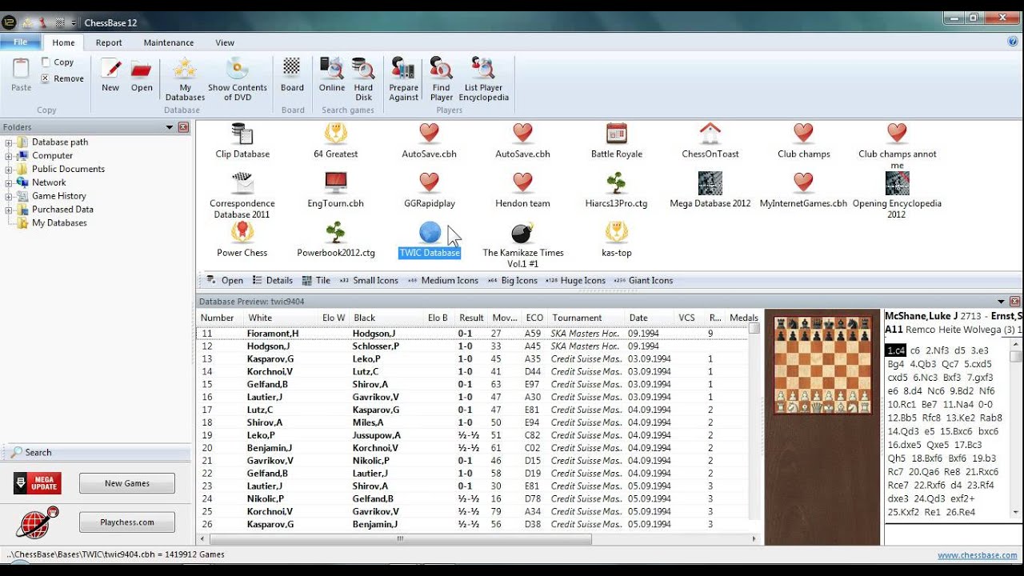Select the EngTourn.cbh database
This screenshot has width=1024, height=576.
pos(336,190)
